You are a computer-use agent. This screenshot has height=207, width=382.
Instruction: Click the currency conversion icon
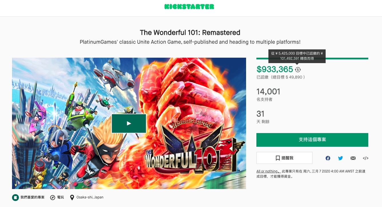pos(298,69)
